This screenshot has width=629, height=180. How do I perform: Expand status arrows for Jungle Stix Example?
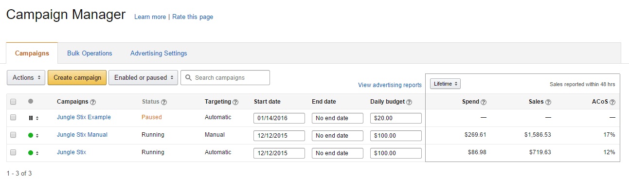pos(37,118)
